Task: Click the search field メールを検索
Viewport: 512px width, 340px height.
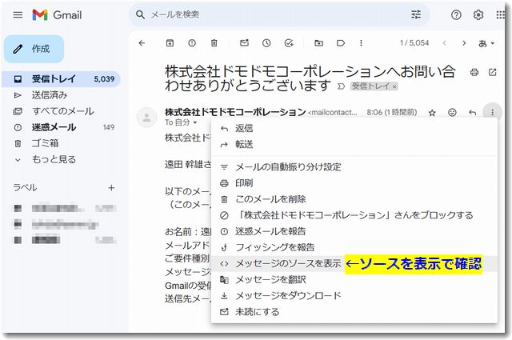Action: [x=278, y=14]
